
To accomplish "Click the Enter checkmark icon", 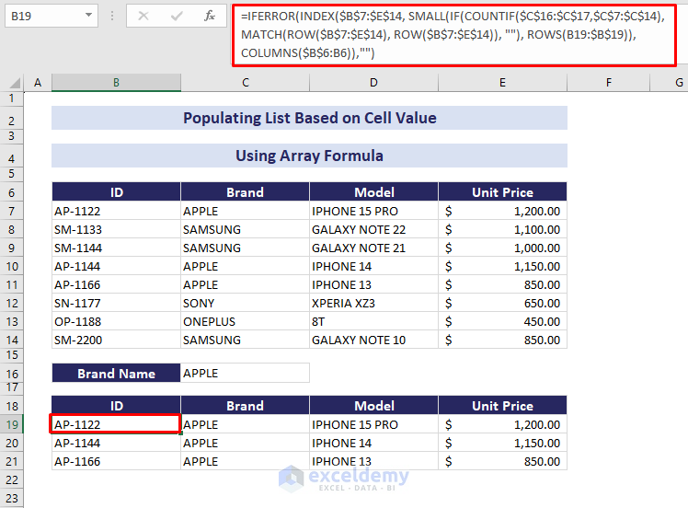I will click(177, 16).
